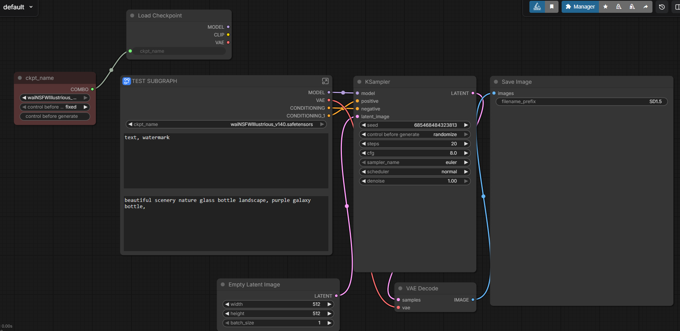Viewport: 680px width, 331px height.
Task: Decrease the height value arrow
Action: tap(227, 314)
